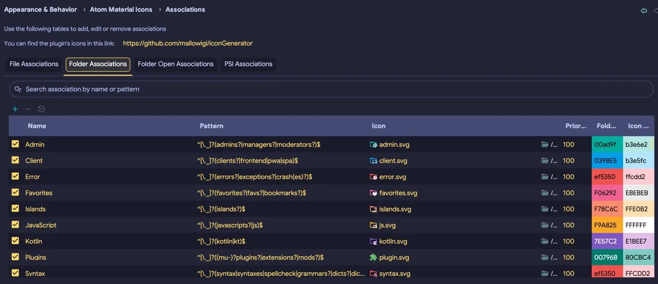This screenshot has height=284, width=658.
Task: Uncheck the Admin association checkbox
Action: [15, 144]
